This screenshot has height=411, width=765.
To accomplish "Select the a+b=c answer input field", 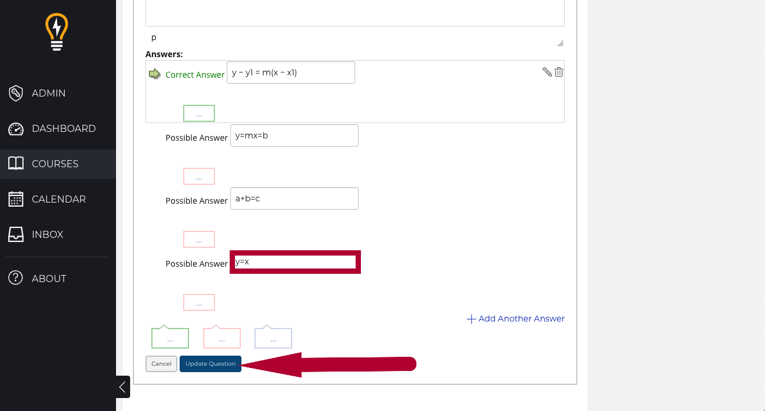I will coord(294,198).
